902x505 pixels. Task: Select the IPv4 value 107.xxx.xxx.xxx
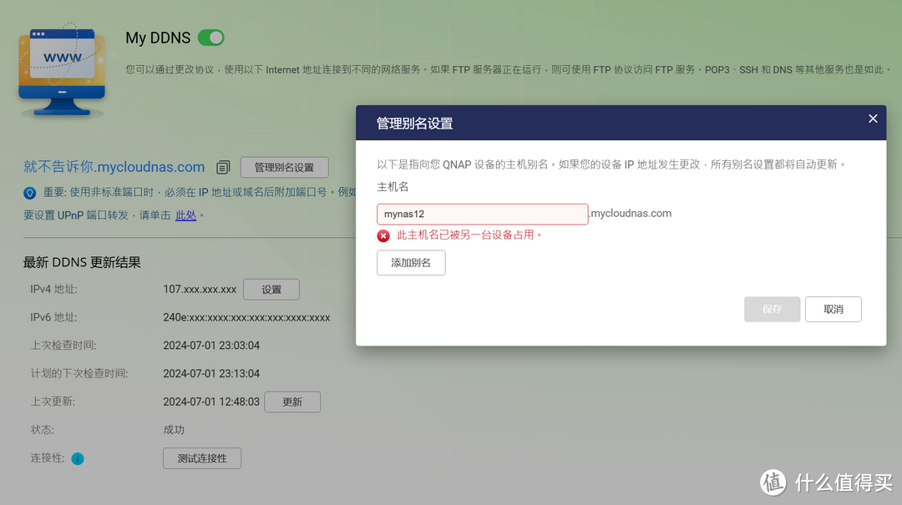click(x=200, y=290)
